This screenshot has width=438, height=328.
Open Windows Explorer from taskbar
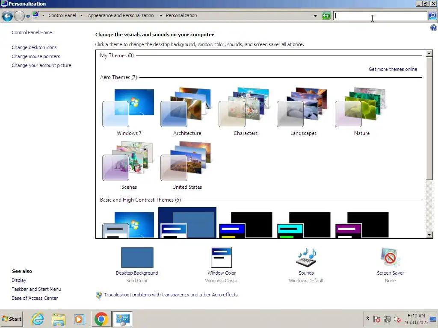coord(58,319)
